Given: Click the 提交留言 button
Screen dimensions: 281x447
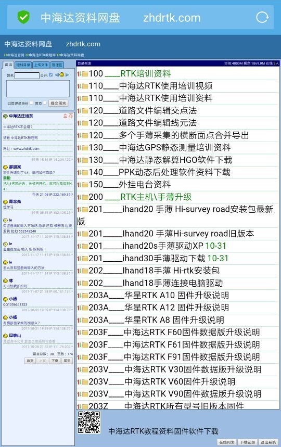Looking at the screenshot, I should click(x=58, y=103).
